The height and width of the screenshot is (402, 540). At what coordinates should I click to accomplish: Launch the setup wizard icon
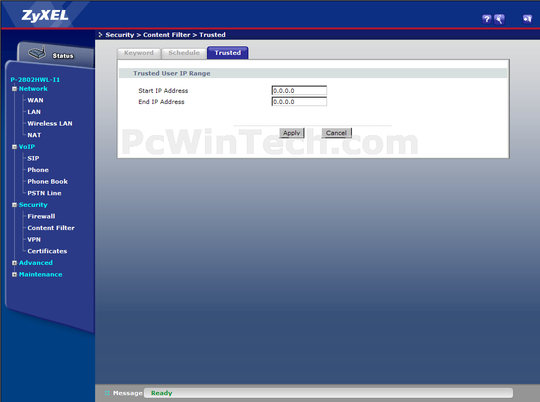coord(499,20)
